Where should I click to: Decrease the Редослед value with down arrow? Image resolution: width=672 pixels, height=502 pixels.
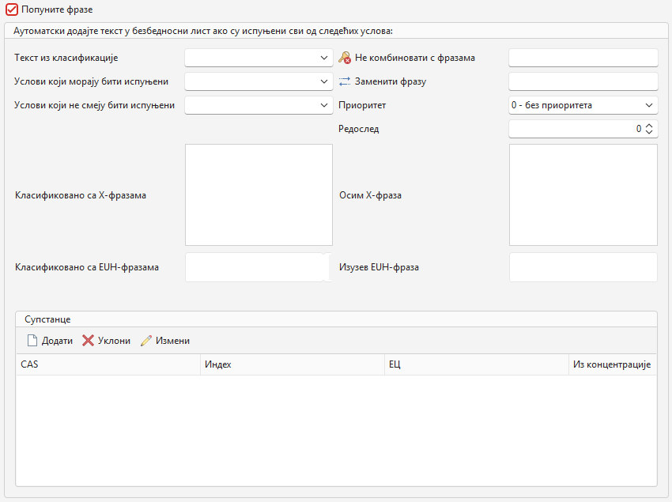click(649, 132)
